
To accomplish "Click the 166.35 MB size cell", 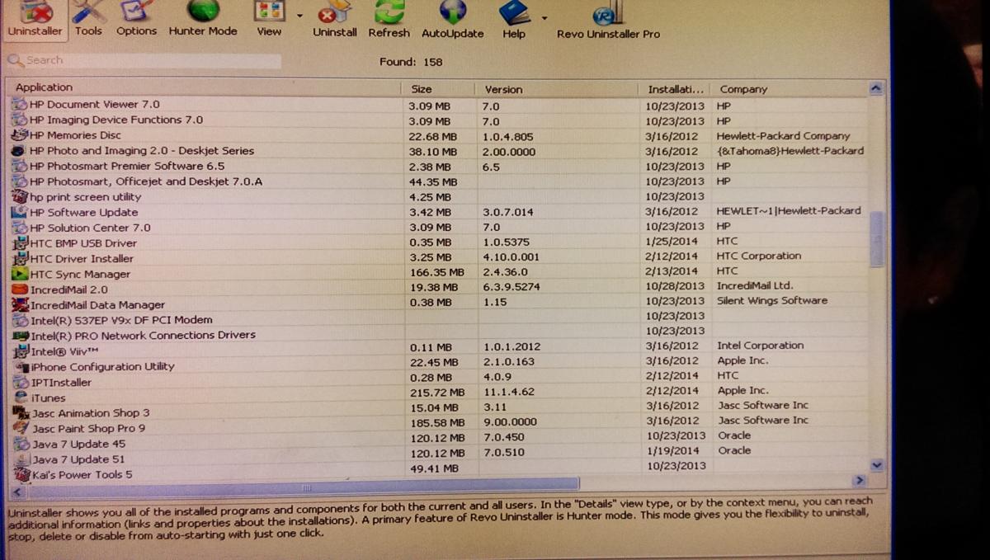I will 436,272.
